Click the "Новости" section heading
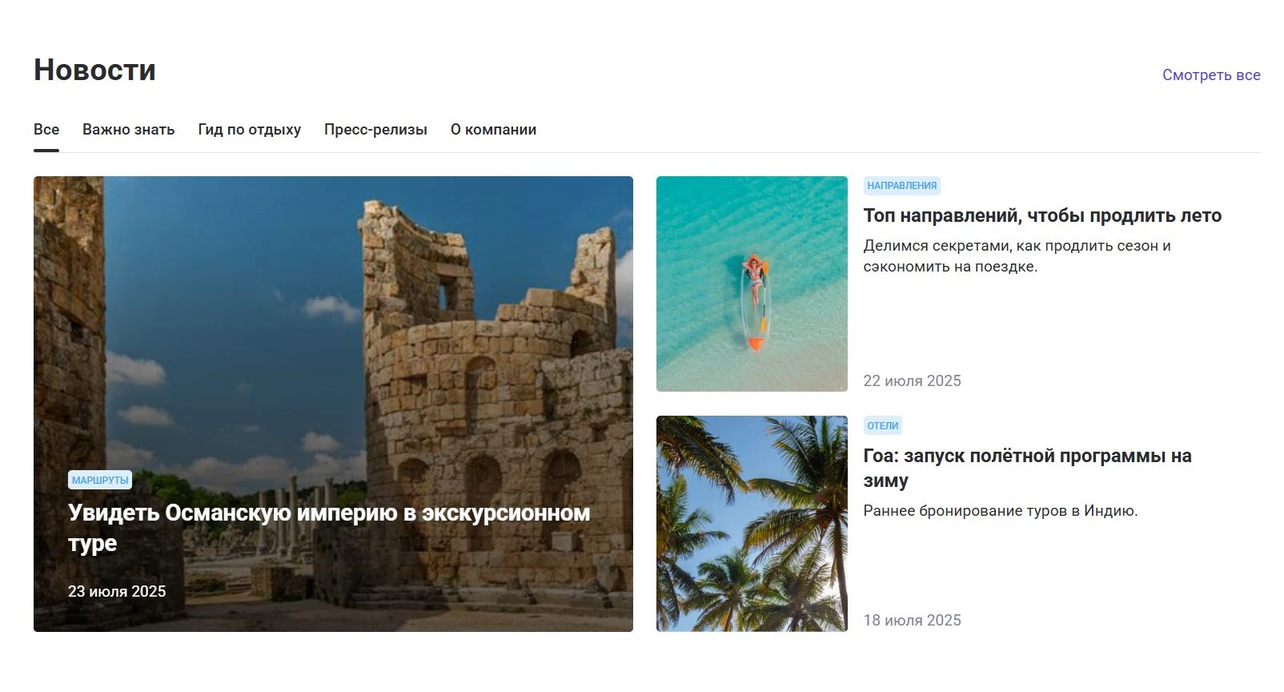Viewport: 1284px width, 692px height. pyautogui.click(x=94, y=70)
